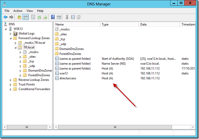Image resolution: width=199 pixels, height=139 pixels.
Task: Select the Trust Points tree item
Action: coord(27,85)
